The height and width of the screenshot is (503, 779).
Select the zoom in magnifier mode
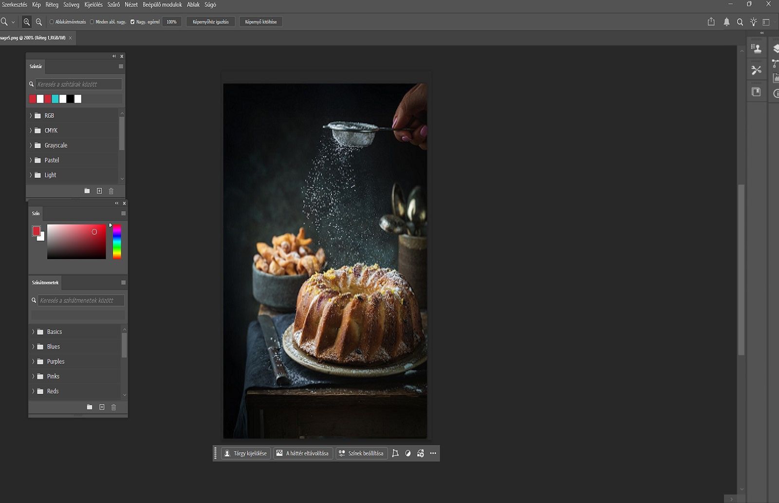click(x=27, y=22)
